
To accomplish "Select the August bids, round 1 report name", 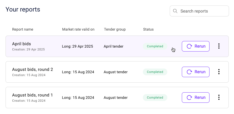I will pyautogui.click(x=32, y=95).
